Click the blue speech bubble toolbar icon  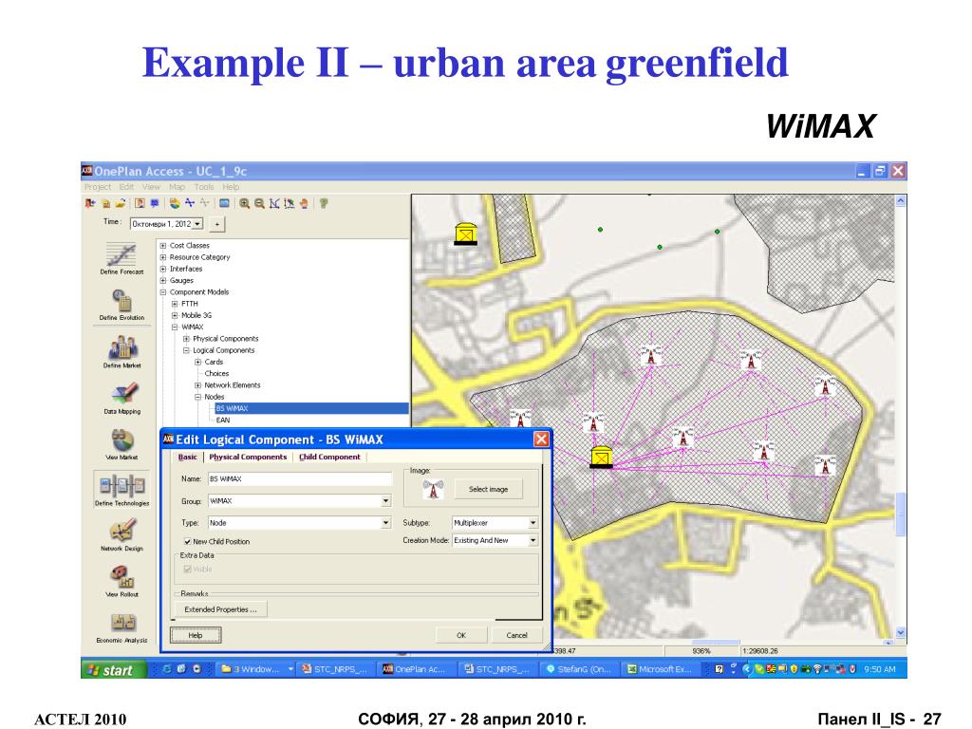tap(155, 203)
